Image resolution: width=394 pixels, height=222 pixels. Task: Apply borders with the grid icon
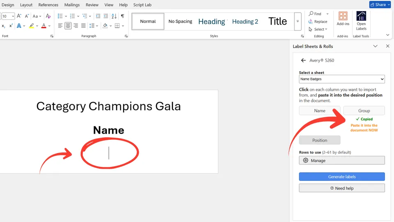[x=117, y=25]
